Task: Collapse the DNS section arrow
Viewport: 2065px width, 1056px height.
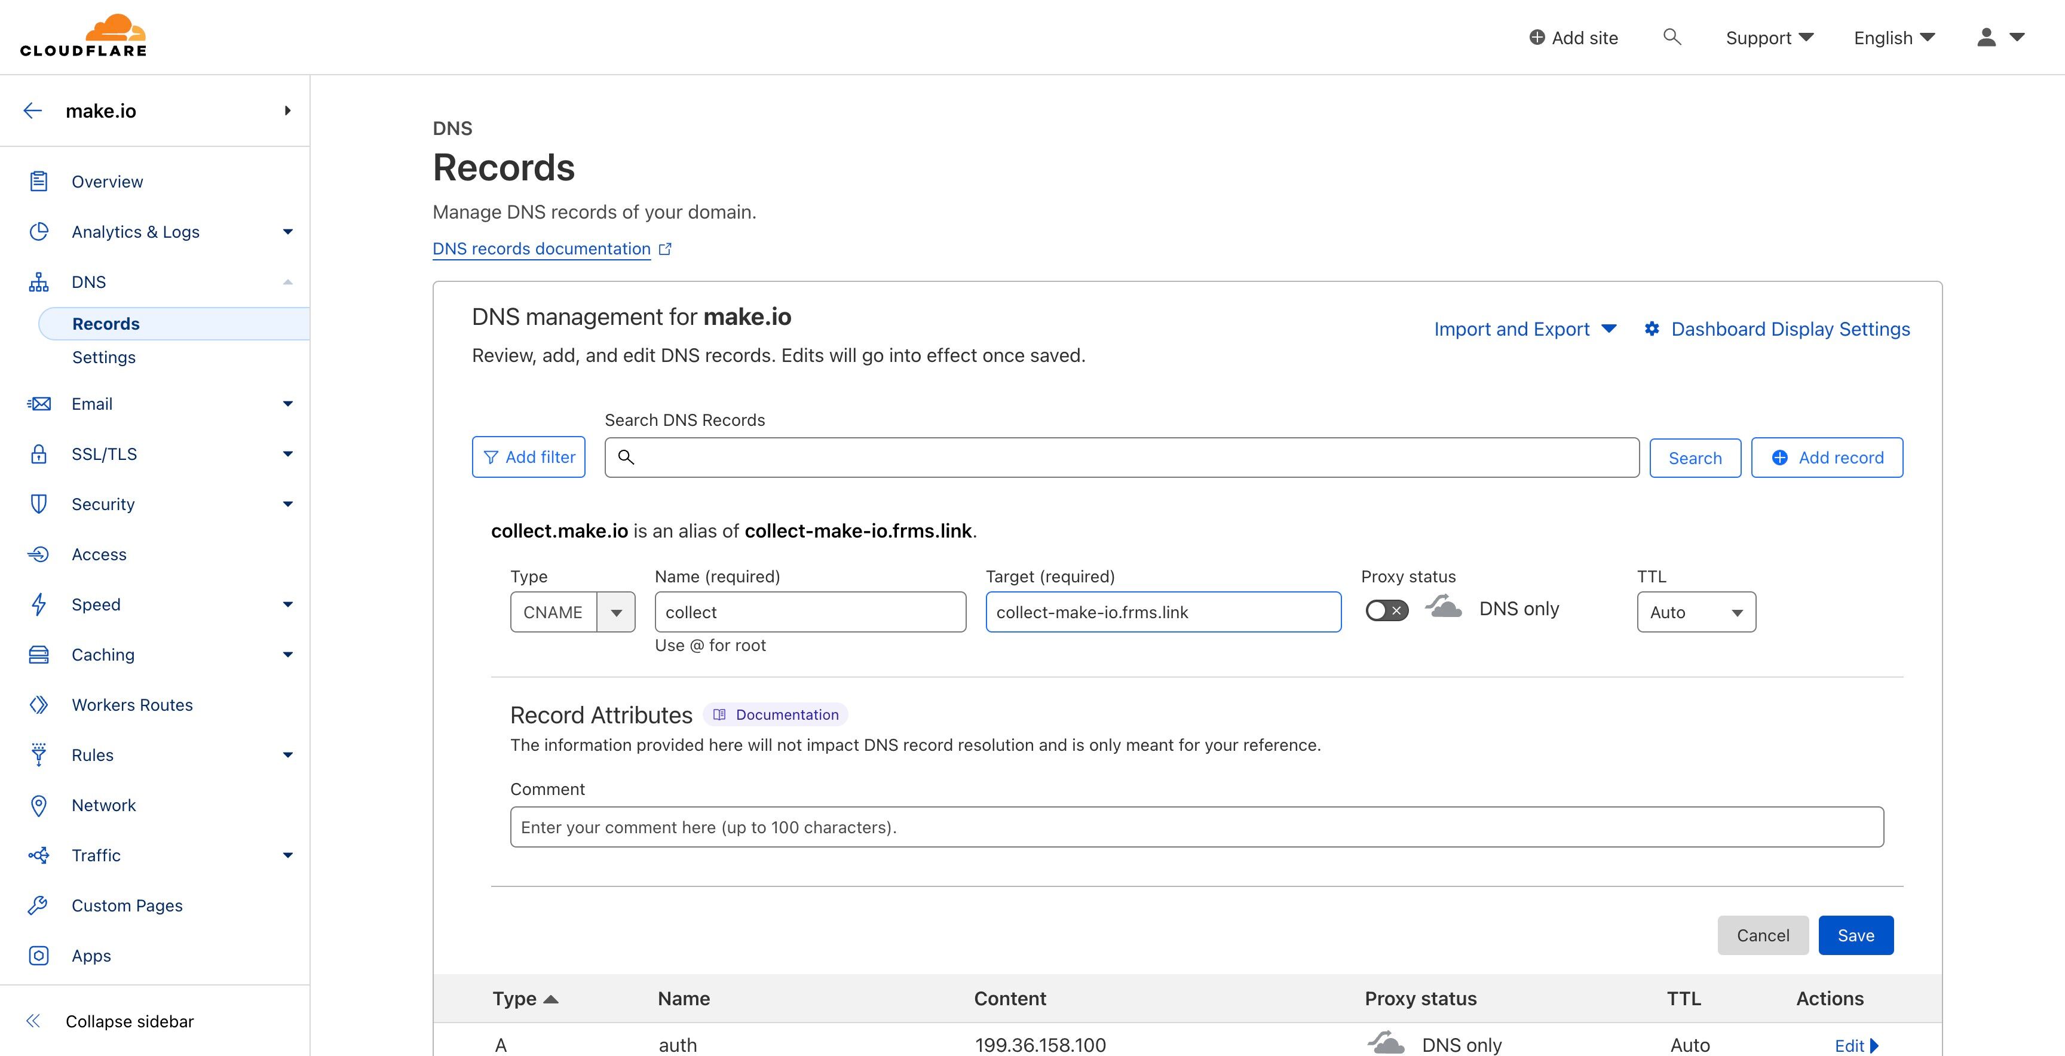Action: (288, 282)
